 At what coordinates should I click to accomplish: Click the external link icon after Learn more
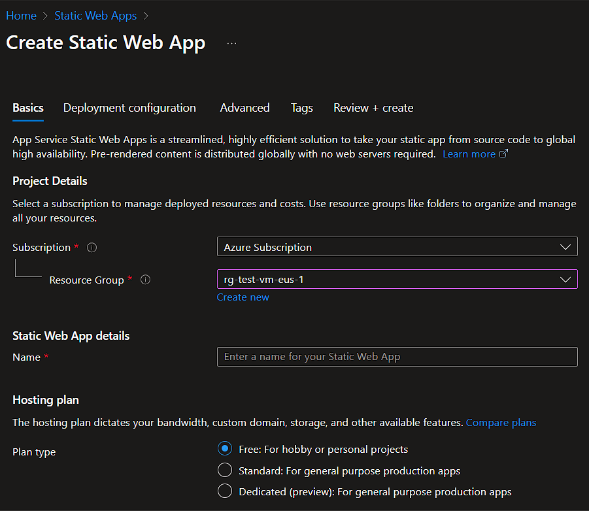click(x=503, y=154)
